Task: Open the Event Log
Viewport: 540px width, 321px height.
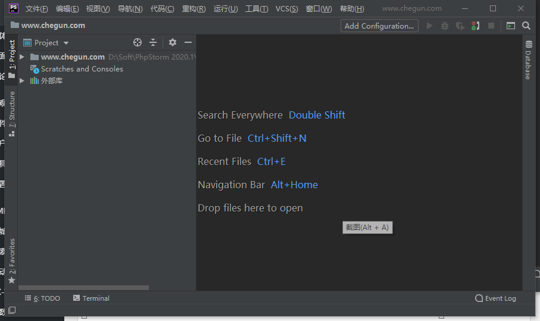Action: pyautogui.click(x=495, y=298)
